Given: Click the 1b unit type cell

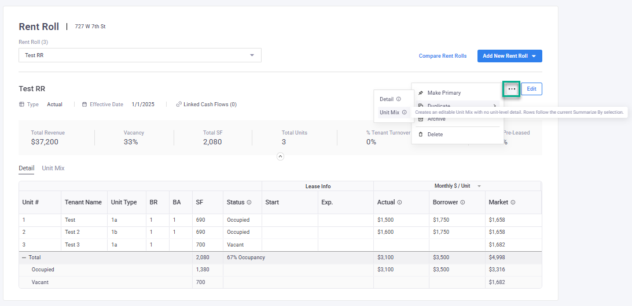Looking at the screenshot, I should click(126, 232).
